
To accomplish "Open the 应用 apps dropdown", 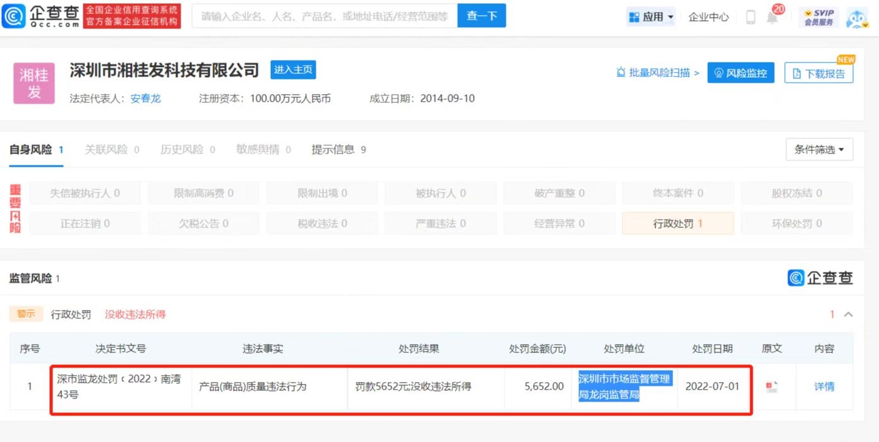I will (651, 17).
